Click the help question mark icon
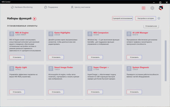The width and height of the screenshot is (170, 107). pos(159,18)
